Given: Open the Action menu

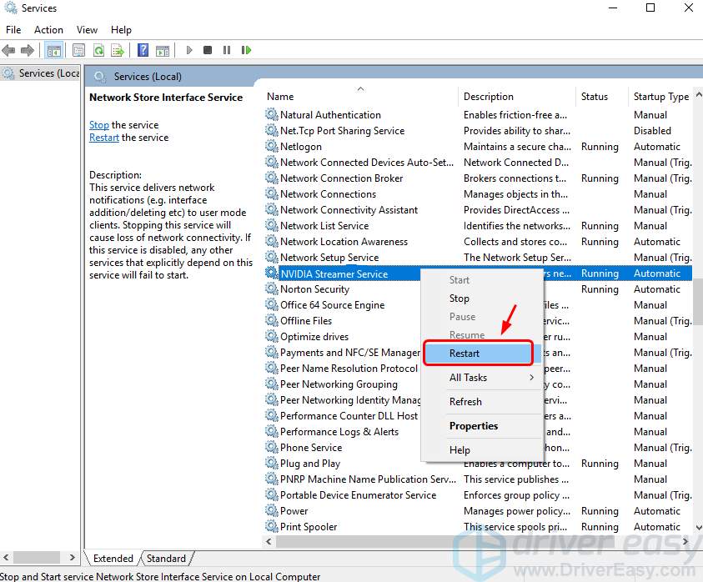Looking at the screenshot, I should (48, 29).
